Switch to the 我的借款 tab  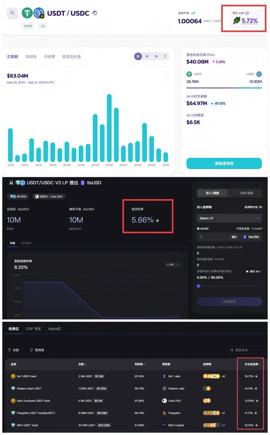click(x=26, y=243)
